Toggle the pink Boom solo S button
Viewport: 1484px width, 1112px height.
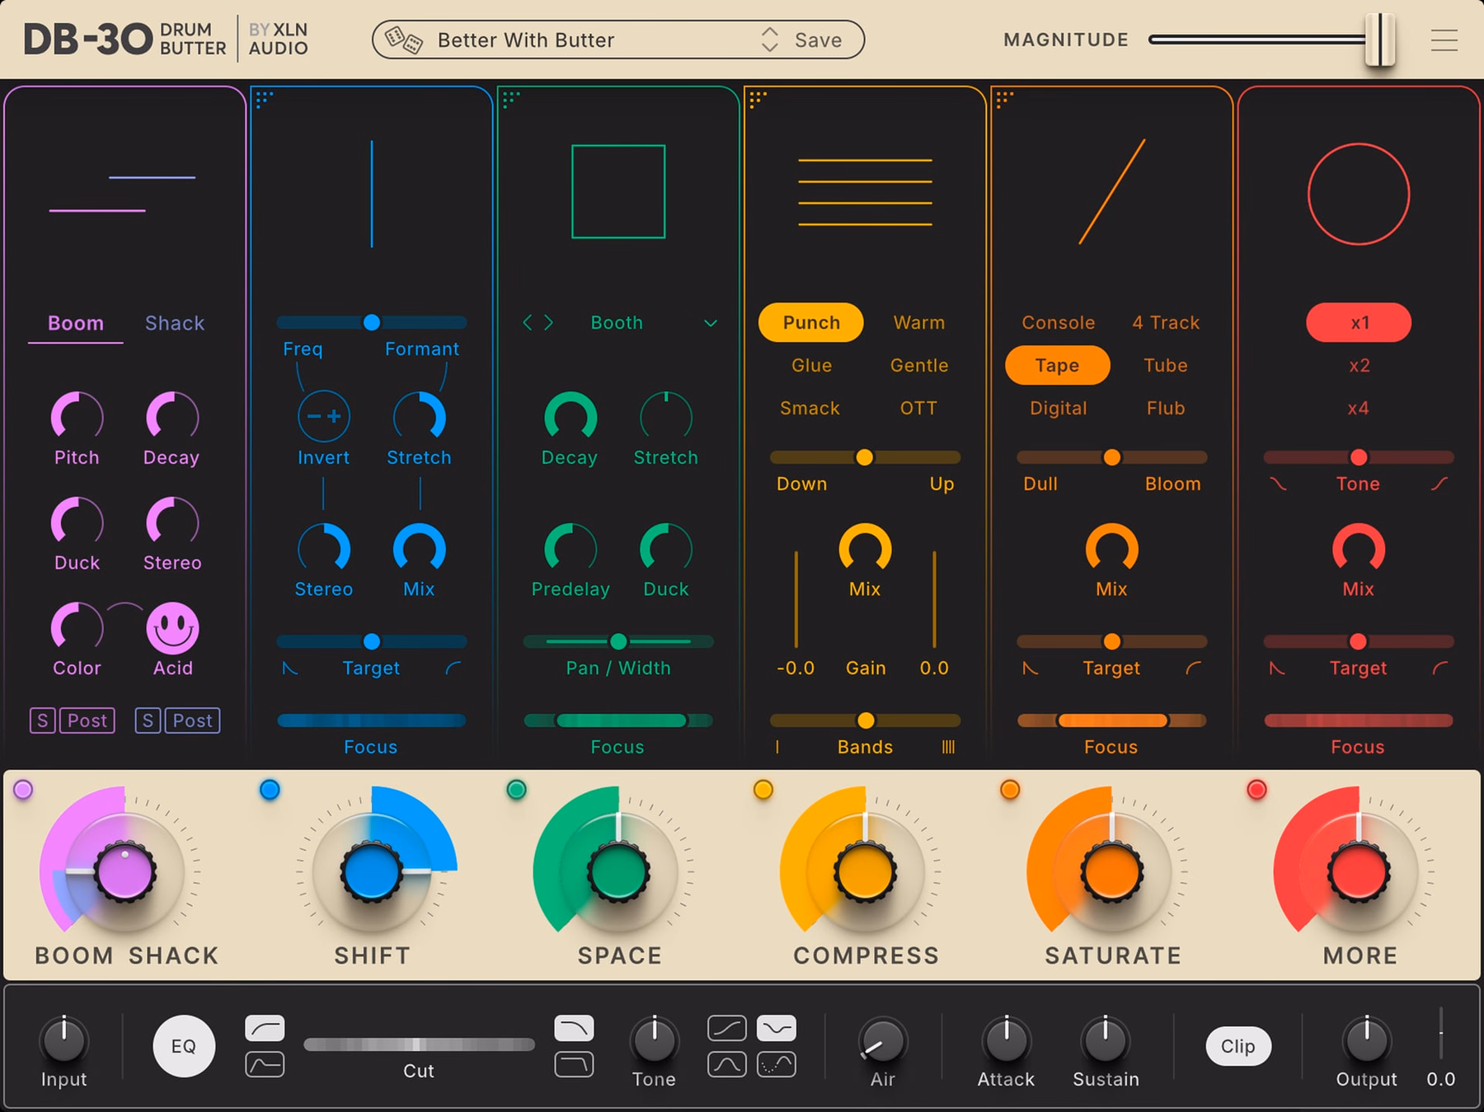pyautogui.click(x=43, y=720)
